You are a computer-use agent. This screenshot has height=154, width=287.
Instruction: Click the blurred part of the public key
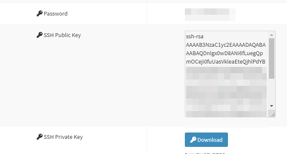click(x=226, y=92)
